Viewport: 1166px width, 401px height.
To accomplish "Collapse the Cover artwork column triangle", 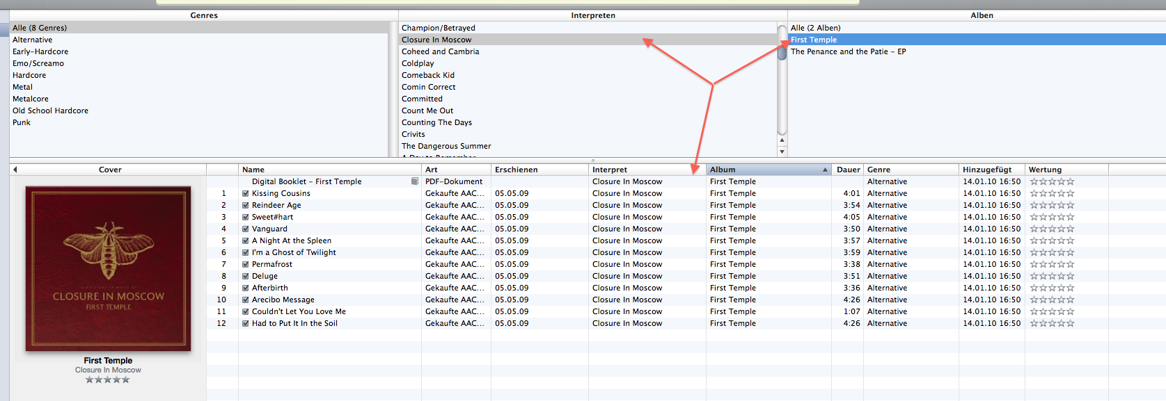I will 15,170.
